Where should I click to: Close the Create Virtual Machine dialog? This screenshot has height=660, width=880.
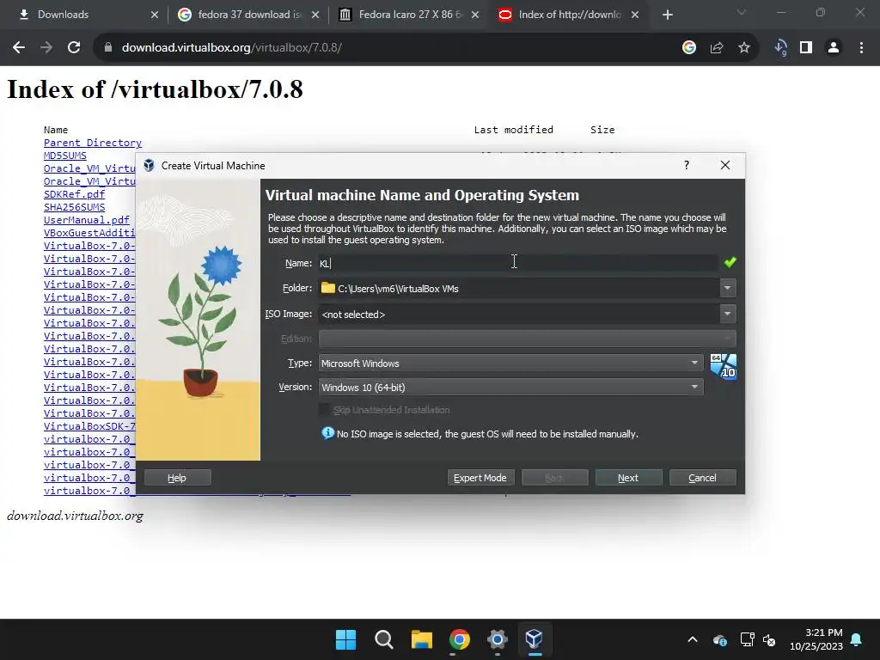[725, 165]
